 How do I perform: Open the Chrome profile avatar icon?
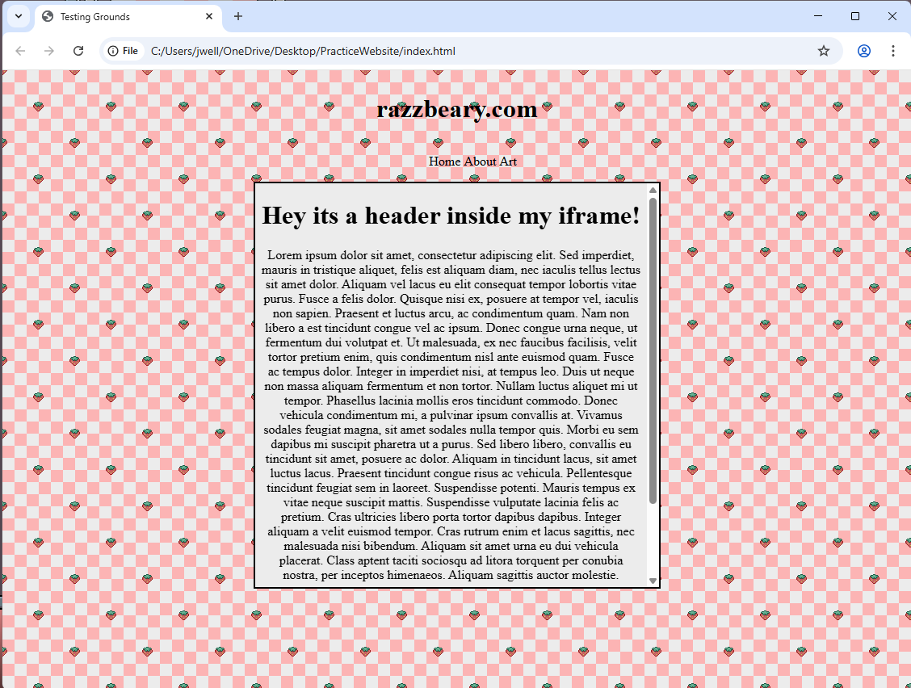click(x=863, y=51)
